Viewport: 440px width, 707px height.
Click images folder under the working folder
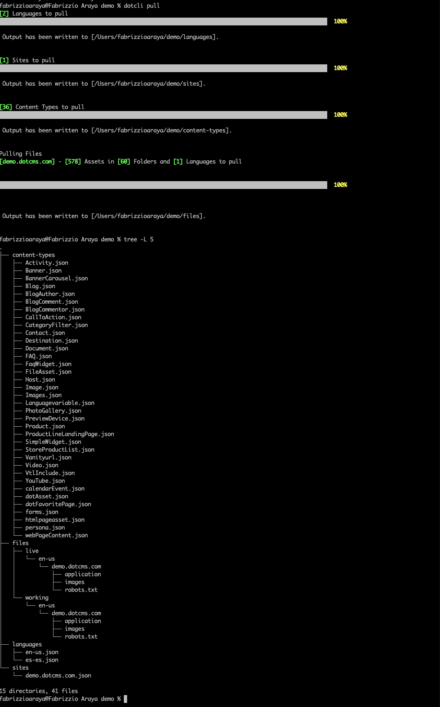(x=75, y=629)
